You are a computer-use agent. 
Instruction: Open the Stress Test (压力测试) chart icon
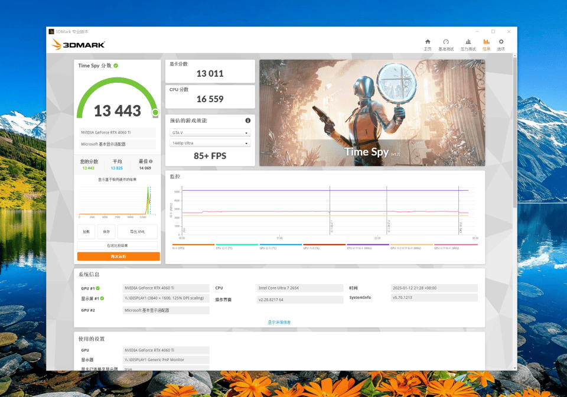point(468,41)
